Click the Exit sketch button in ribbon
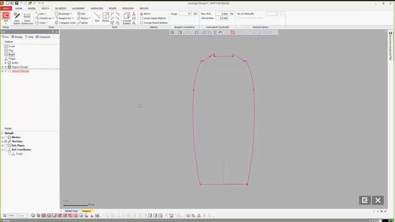 point(6,18)
